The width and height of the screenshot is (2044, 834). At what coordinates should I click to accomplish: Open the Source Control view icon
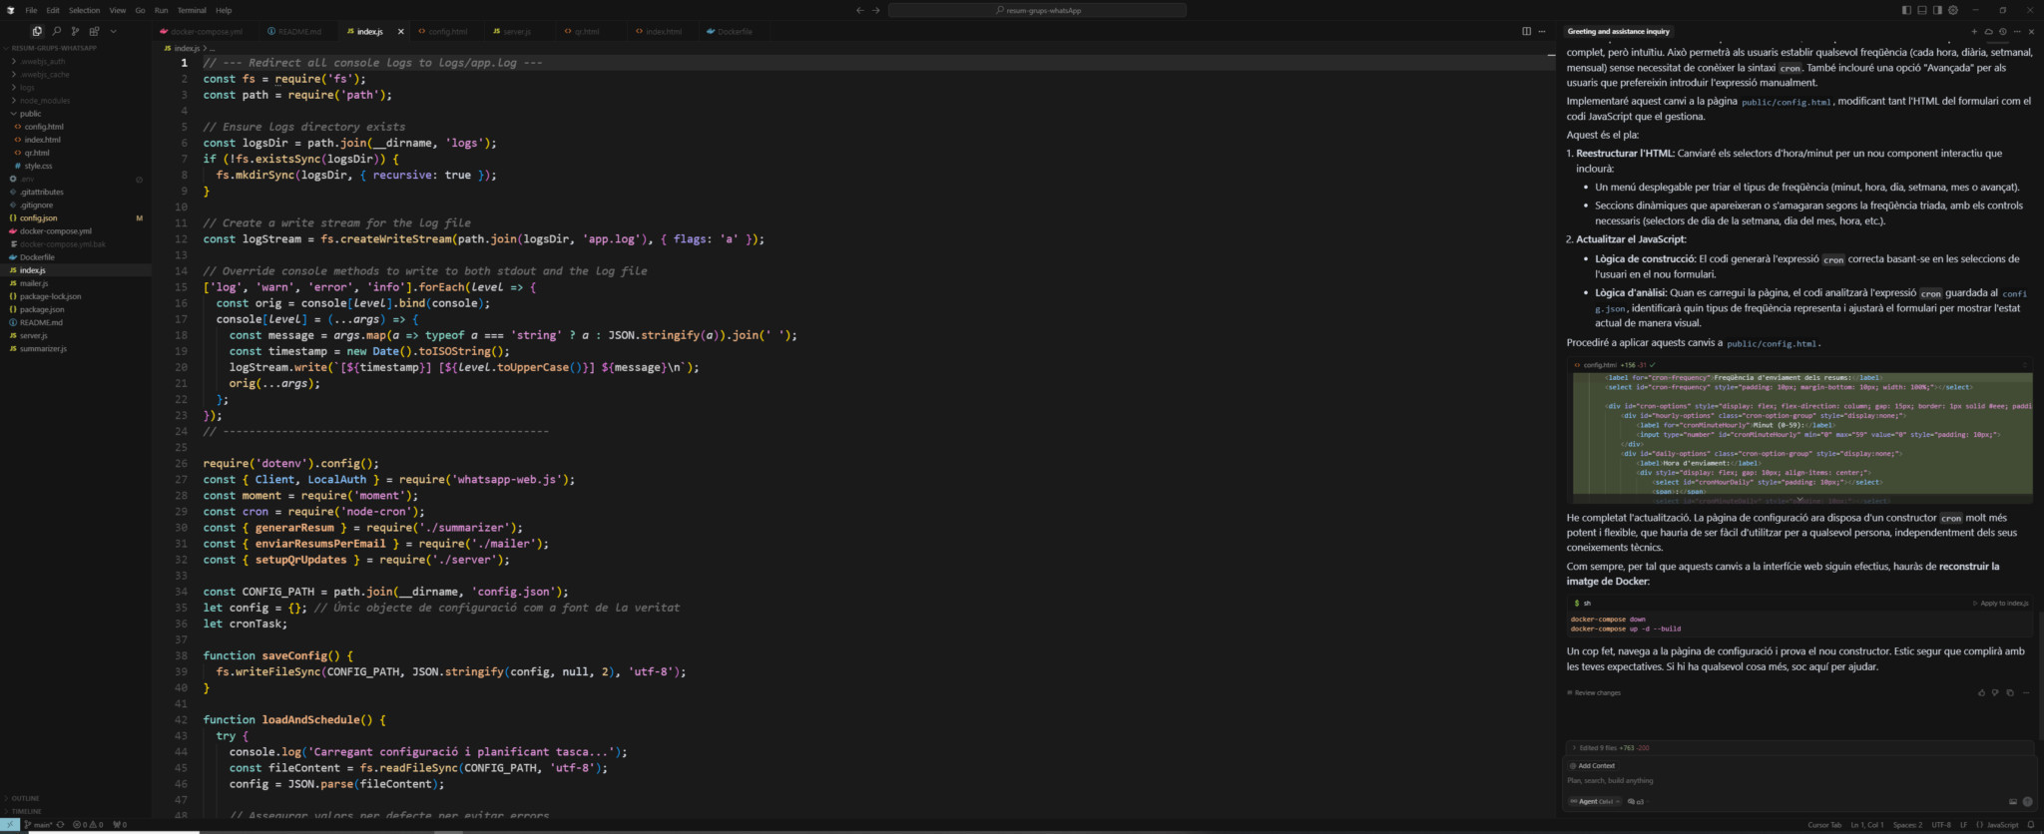pos(75,31)
